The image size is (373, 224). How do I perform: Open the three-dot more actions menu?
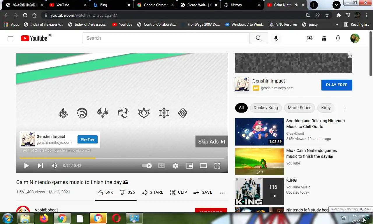(x=222, y=192)
